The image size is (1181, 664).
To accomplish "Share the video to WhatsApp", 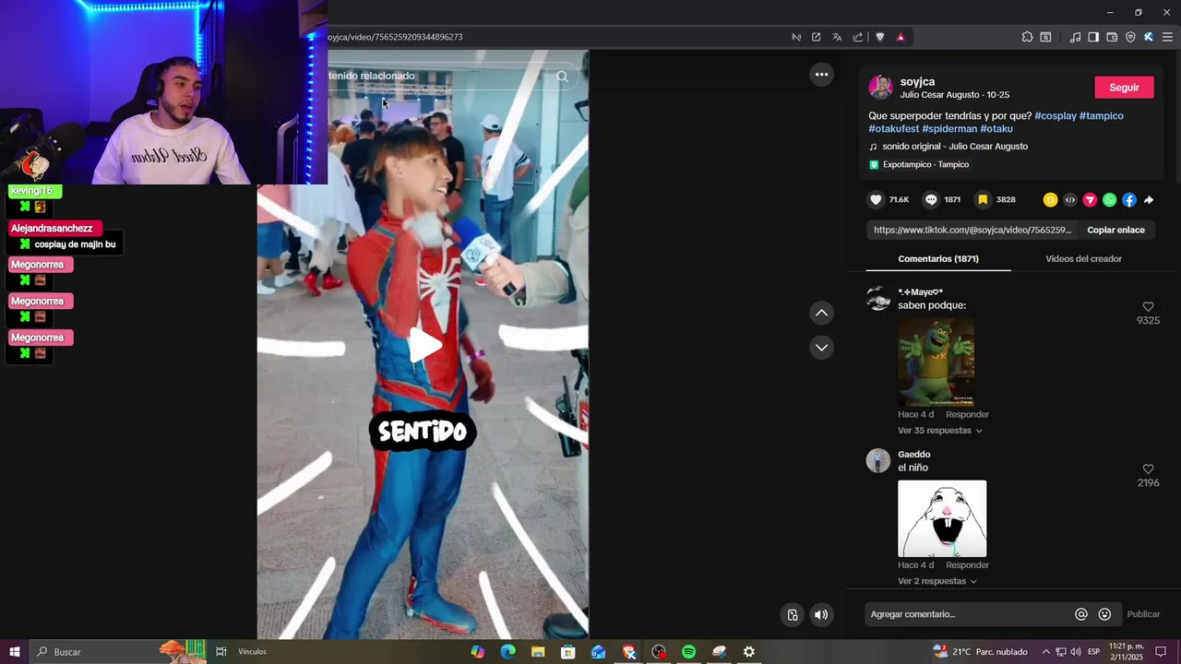I will [1109, 199].
